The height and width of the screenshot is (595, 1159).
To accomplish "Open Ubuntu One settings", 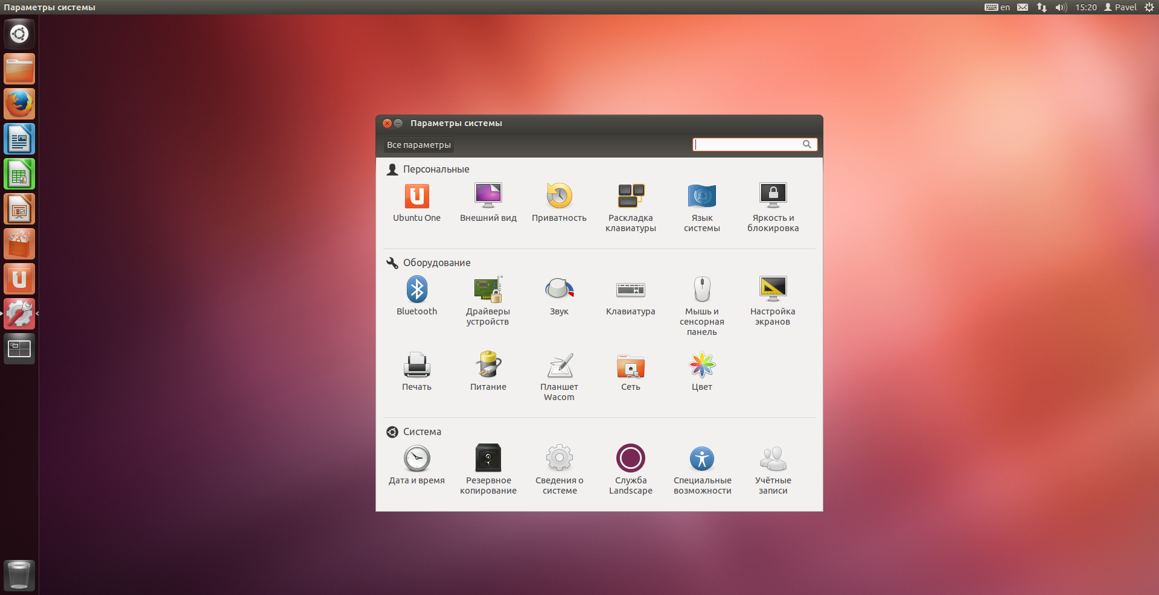I will 417,203.
